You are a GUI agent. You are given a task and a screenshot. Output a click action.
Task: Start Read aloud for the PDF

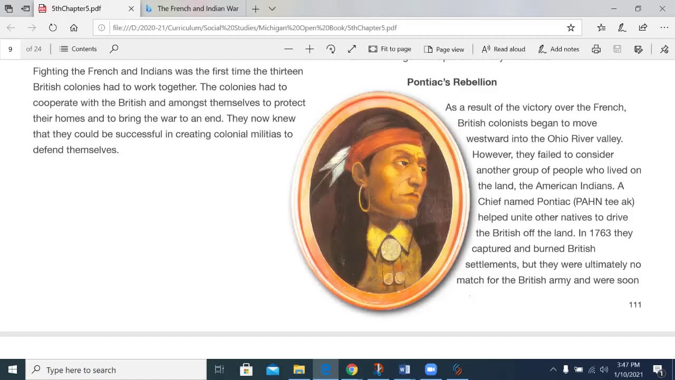[x=503, y=49]
